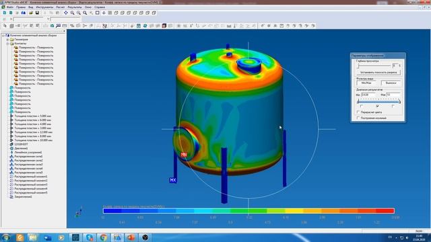Viewport: 431px width, 242px height.
Task: Click the New document toolbar icon
Action: [x=5, y=13]
